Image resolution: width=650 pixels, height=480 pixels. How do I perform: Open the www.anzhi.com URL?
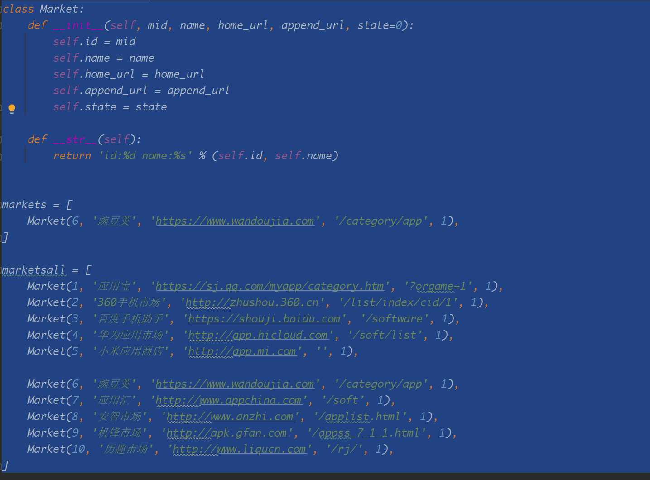coord(230,417)
